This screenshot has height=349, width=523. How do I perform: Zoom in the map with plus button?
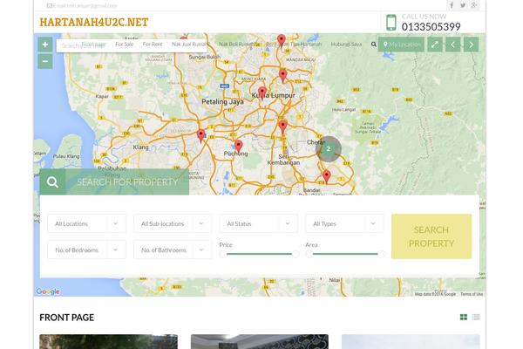45,44
